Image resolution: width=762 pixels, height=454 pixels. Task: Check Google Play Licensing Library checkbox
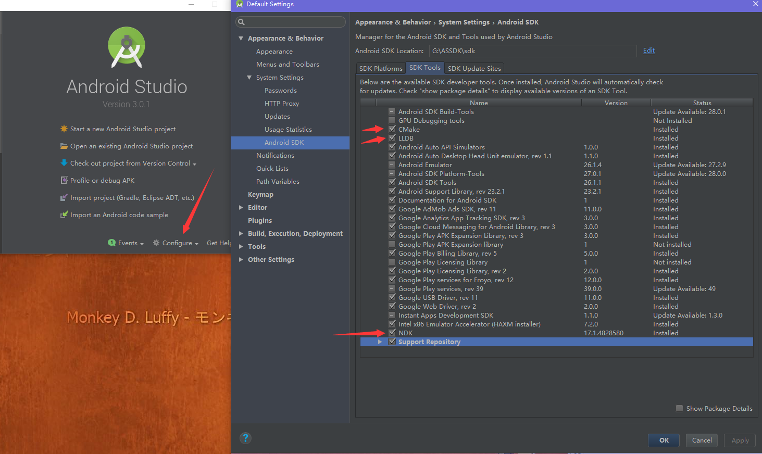click(x=392, y=262)
